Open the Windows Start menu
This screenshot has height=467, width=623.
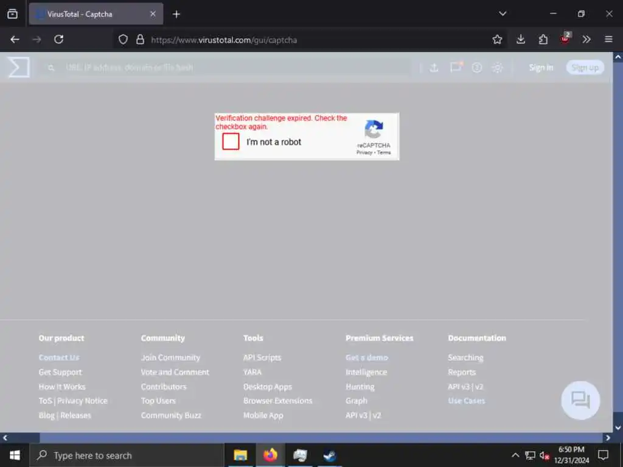15,455
